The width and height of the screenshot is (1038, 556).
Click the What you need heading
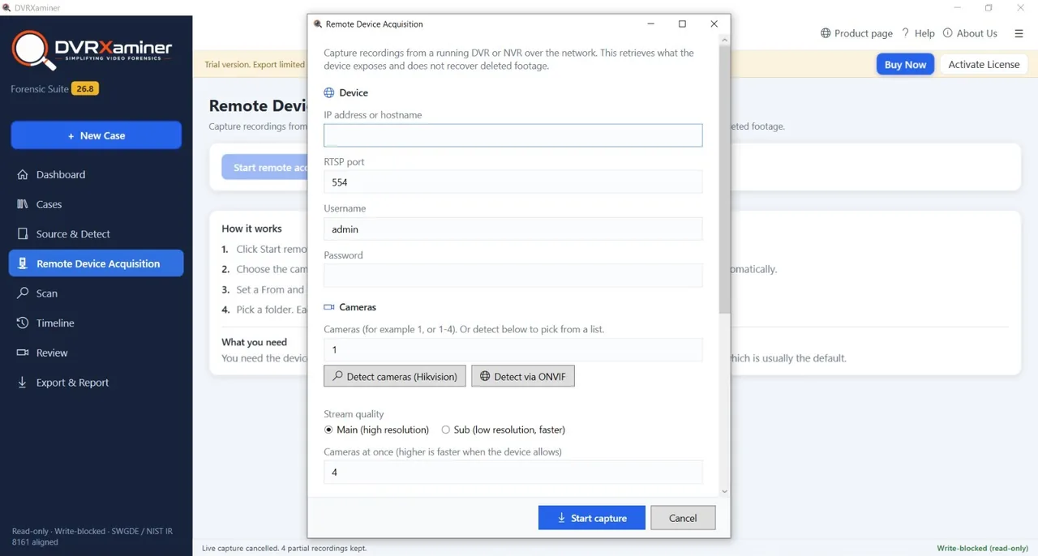[x=254, y=342]
